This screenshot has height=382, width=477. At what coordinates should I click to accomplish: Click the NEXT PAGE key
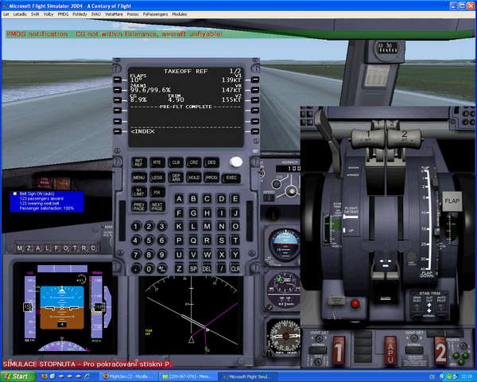point(157,207)
